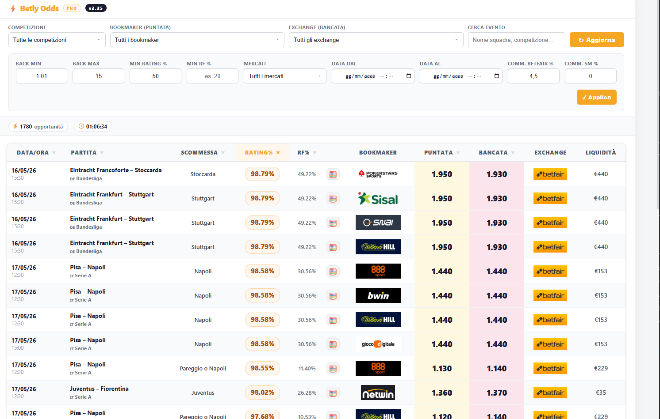The width and height of the screenshot is (660, 419).
Task: Click the Applica button
Action: [596, 97]
